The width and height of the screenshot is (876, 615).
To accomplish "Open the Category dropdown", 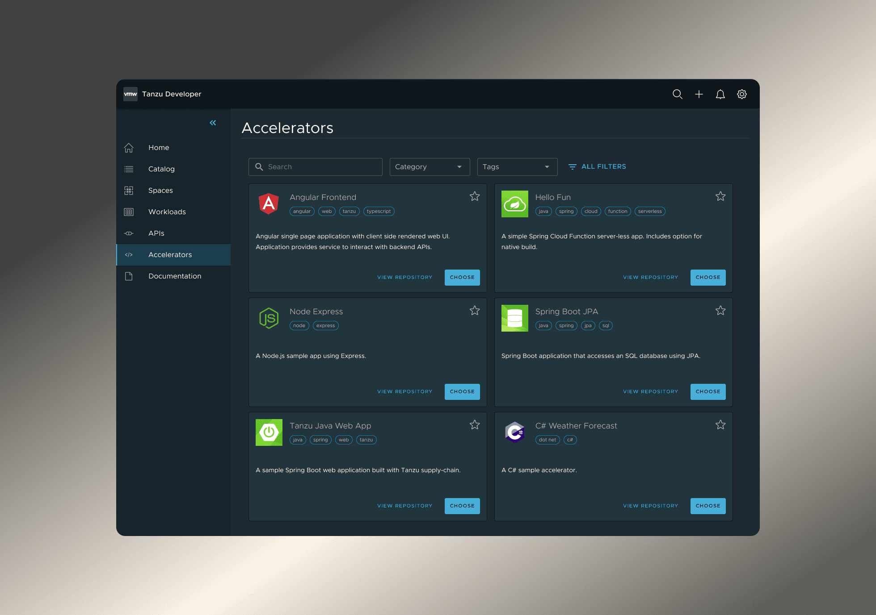I will [429, 166].
